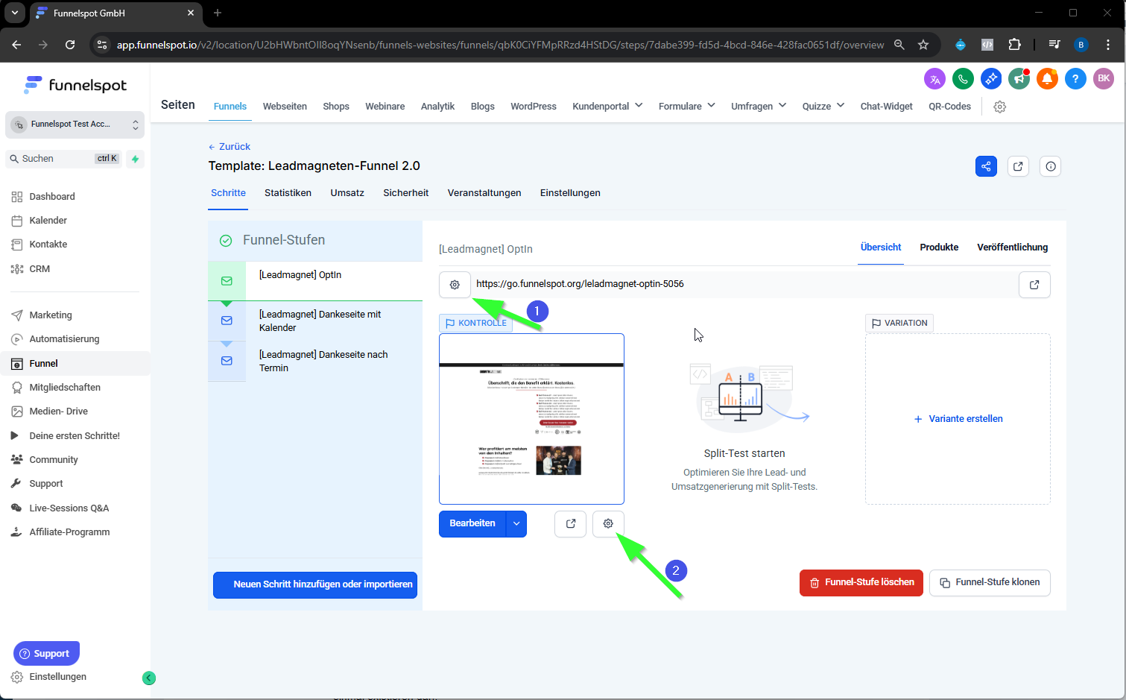Switch to the Umsatz tab
The height and width of the screenshot is (700, 1126).
(347, 193)
